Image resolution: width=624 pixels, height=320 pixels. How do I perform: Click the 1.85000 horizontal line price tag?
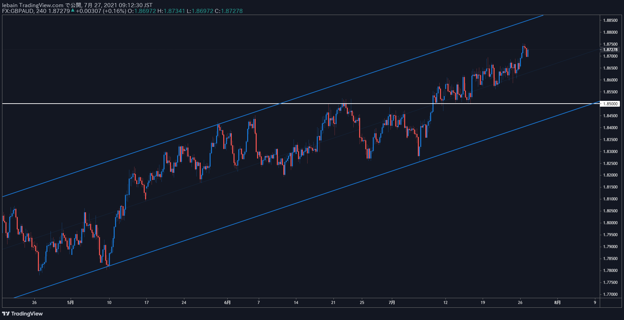click(610, 104)
